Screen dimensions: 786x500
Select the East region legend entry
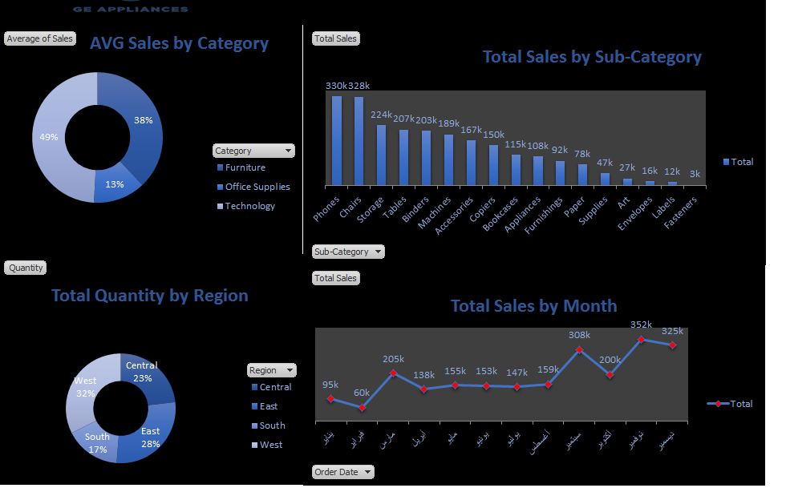pyautogui.click(x=269, y=406)
